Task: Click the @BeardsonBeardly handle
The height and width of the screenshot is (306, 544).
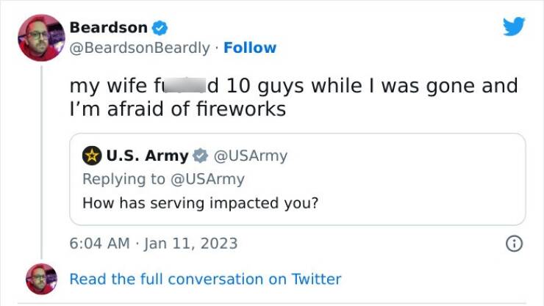Action: pyautogui.click(x=139, y=48)
